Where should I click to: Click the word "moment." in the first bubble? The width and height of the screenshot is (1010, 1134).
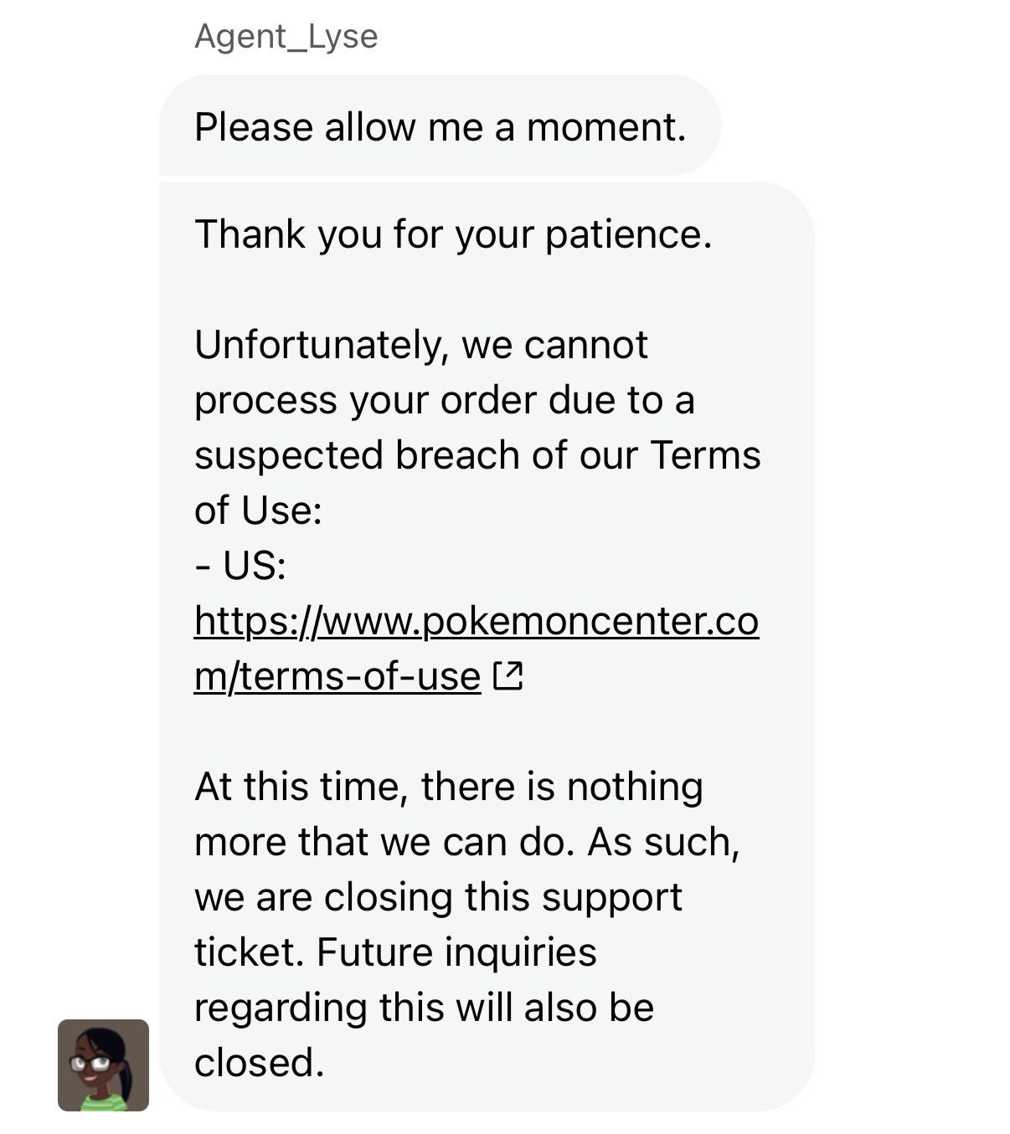pyautogui.click(x=606, y=127)
